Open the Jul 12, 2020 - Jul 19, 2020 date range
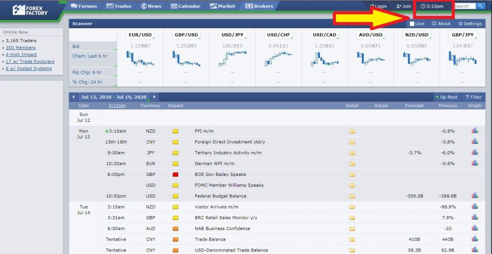The image size is (492, 254). pos(114,97)
